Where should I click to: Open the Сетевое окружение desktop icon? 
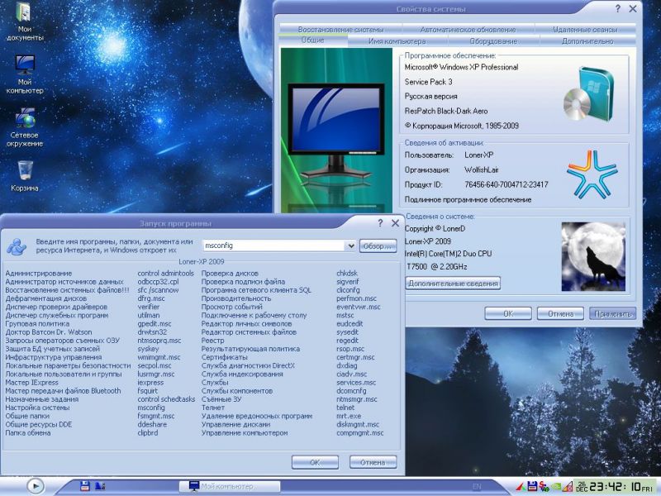(25, 118)
